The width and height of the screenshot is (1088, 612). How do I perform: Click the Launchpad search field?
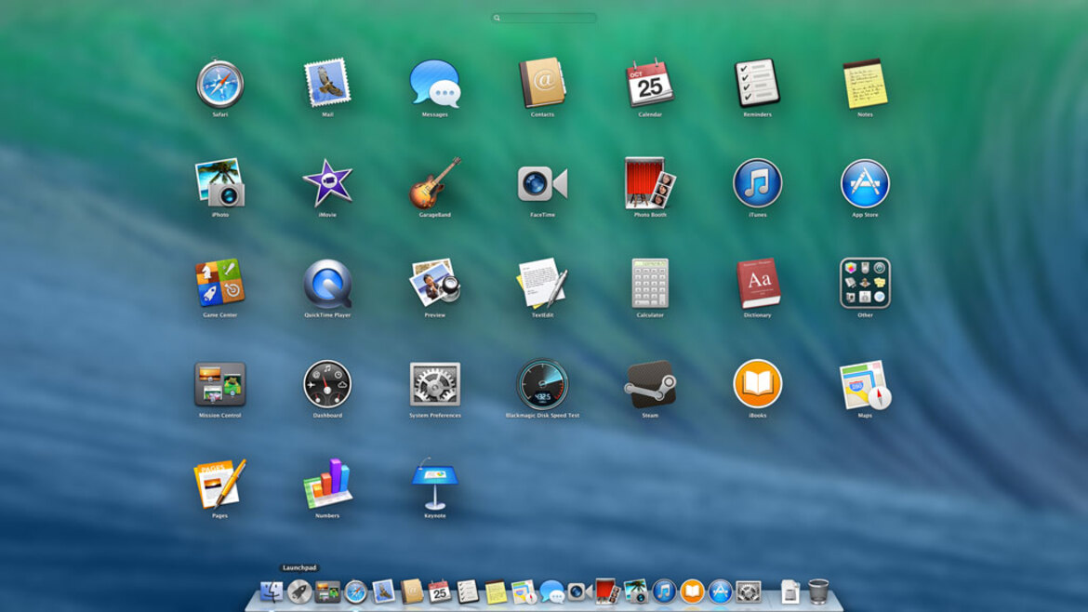pyautogui.click(x=544, y=18)
